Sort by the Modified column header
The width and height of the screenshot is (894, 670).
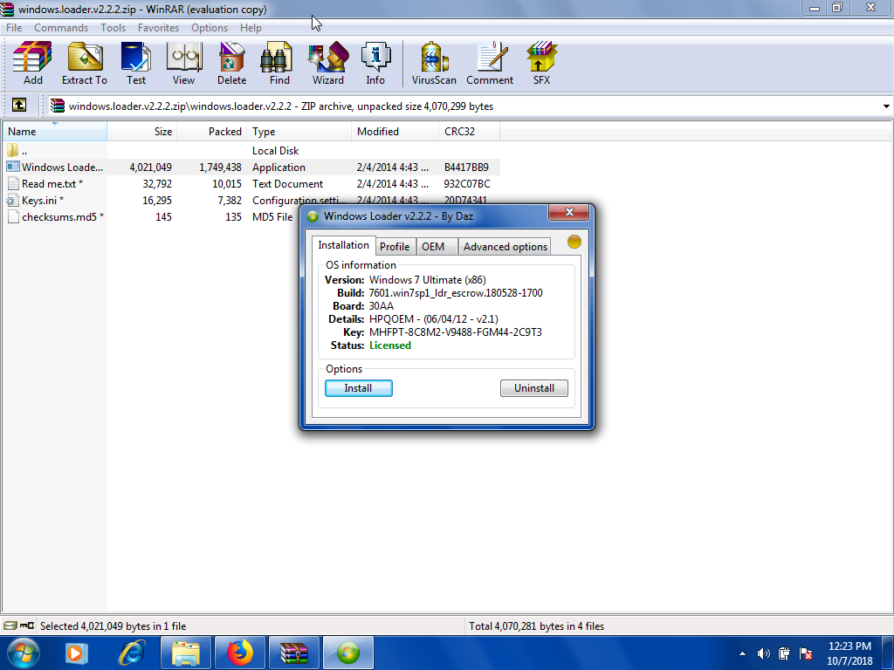[x=395, y=131]
